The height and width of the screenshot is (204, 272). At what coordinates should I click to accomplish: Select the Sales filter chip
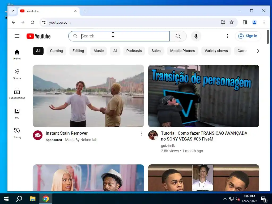[x=156, y=51]
